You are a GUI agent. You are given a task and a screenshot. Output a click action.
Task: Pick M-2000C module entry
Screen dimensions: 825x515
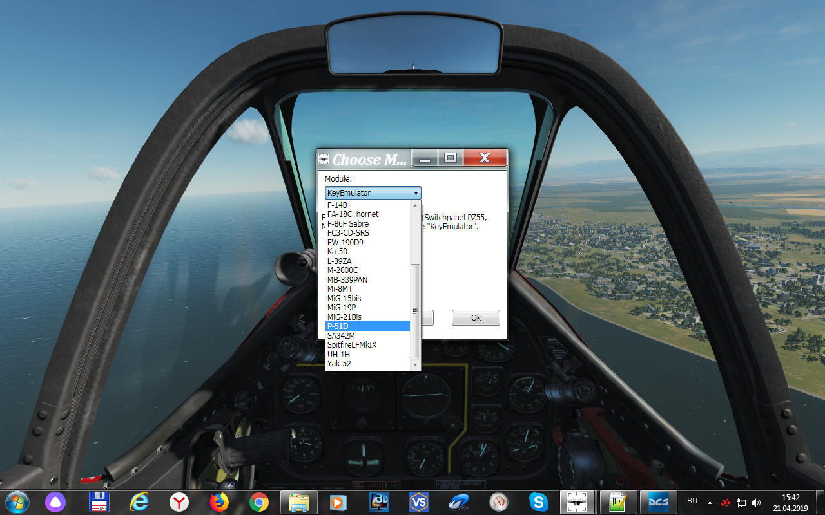[367, 270]
